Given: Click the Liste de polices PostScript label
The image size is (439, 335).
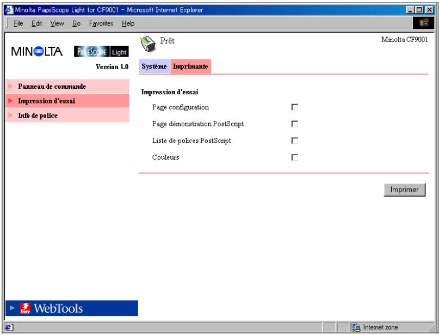Looking at the screenshot, I should [192, 141].
